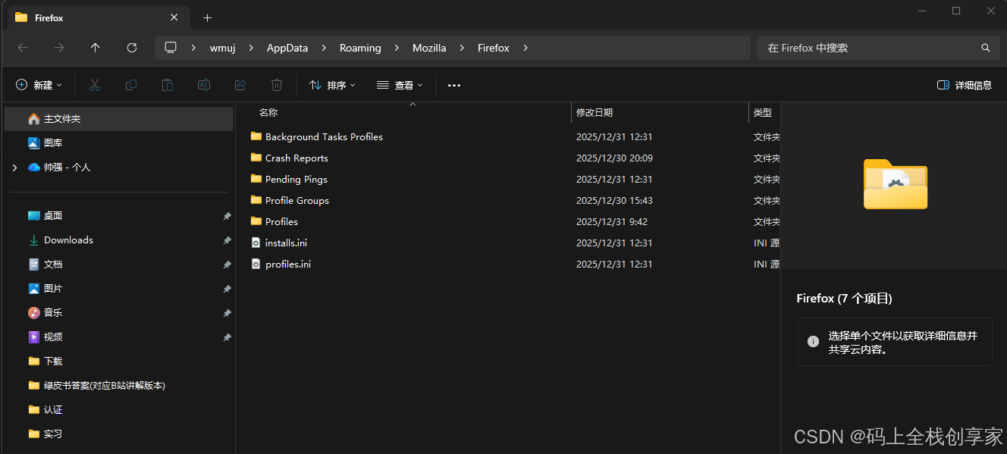Navigate to Mozilla breadcrumb
This screenshot has width=1007, height=454.
429,48
